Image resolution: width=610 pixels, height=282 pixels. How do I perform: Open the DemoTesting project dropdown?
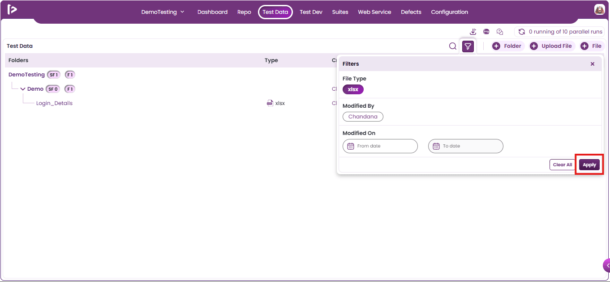(163, 12)
